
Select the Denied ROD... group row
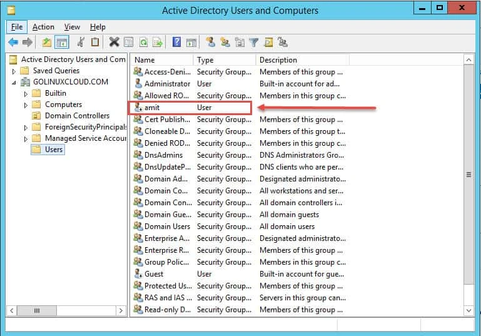point(240,143)
